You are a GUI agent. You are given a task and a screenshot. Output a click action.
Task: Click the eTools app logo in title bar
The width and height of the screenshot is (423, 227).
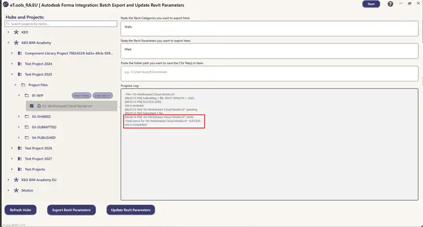click(5, 5)
